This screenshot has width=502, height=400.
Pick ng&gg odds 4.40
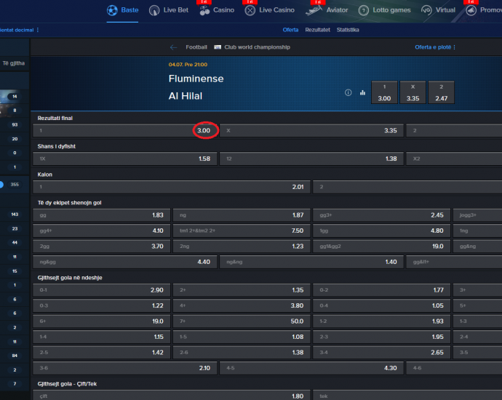coord(125,262)
